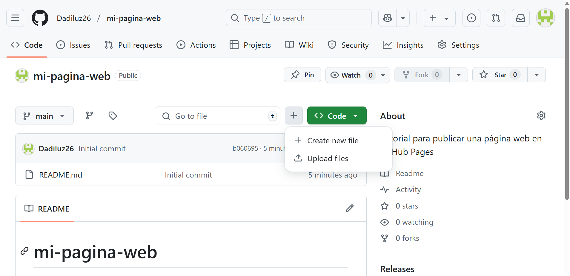The image size is (570, 276).
Task: Edit README with pencil icon
Action: pyautogui.click(x=350, y=208)
